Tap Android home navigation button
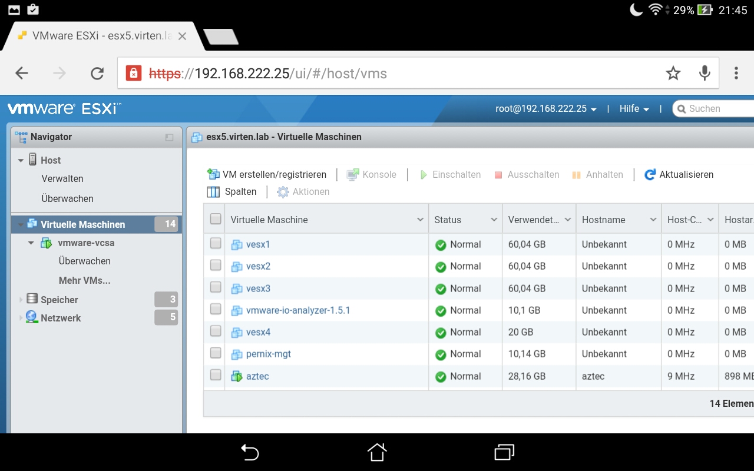This screenshot has height=471, width=754. pyautogui.click(x=377, y=452)
